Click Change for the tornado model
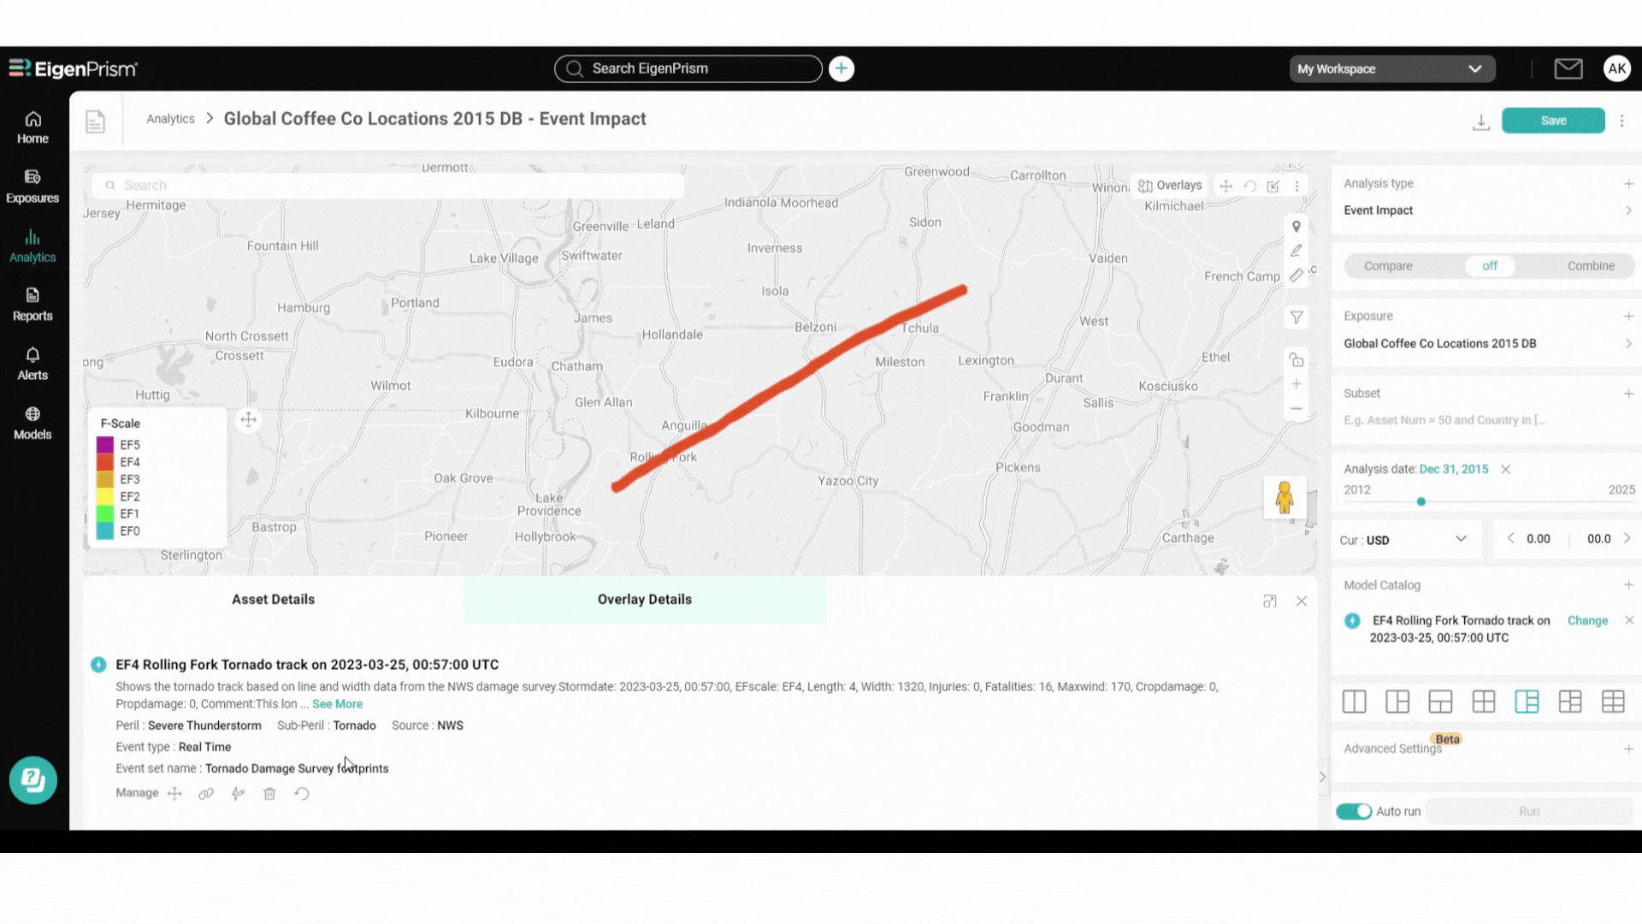Viewport: 1642px width, 924px height. click(1587, 621)
